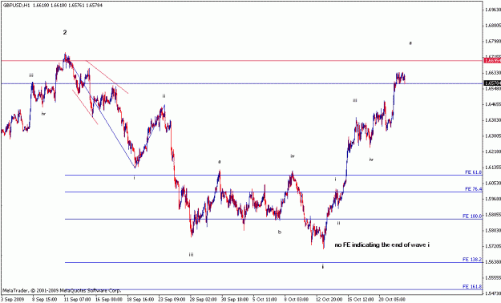Select the 'FE 161.8' level label
This screenshot has width=501, height=303.
pyautogui.click(x=472, y=287)
